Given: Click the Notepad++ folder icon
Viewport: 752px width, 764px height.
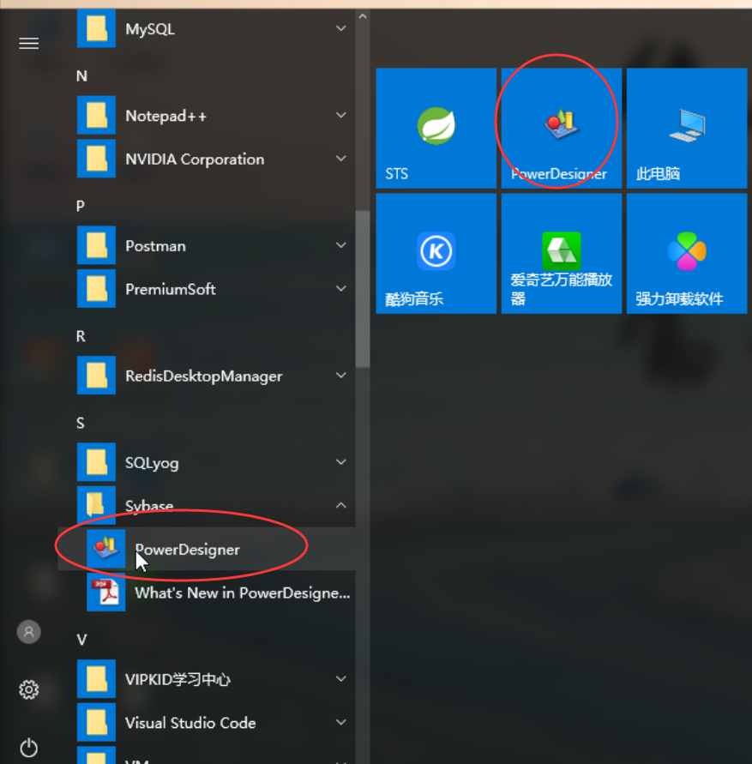Looking at the screenshot, I should tap(96, 115).
